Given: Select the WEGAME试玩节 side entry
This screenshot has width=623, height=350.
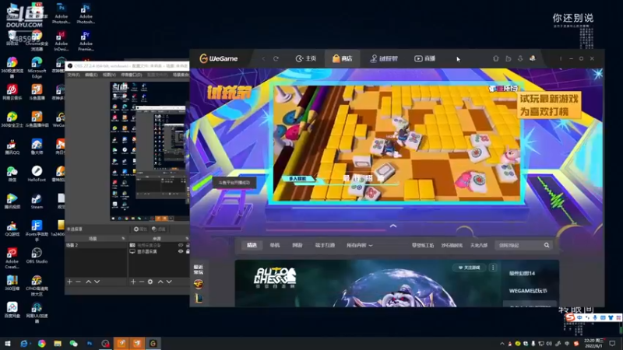Looking at the screenshot, I should 528,290.
